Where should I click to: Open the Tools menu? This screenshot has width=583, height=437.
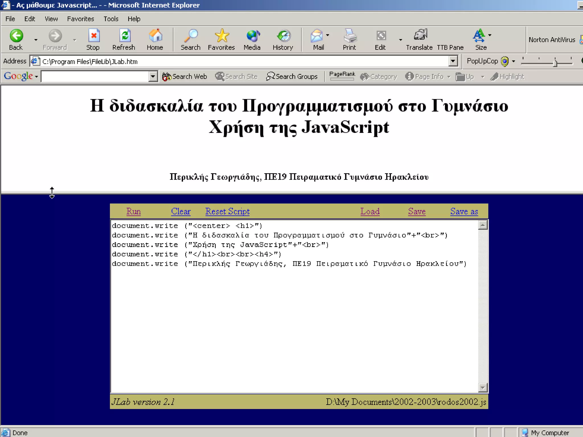tap(111, 19)
